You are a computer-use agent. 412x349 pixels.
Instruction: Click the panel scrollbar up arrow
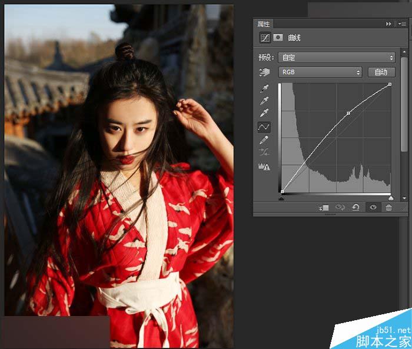404,52
